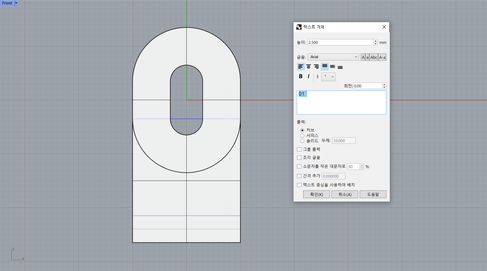Screen dimensions: 487x271
Task: Select the 서피스 output radio button
Action: [x=302, y=135]
